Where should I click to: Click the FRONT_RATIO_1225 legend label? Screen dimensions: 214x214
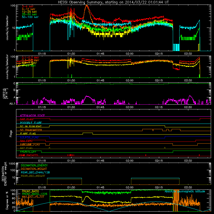click(x=35, y=194)
